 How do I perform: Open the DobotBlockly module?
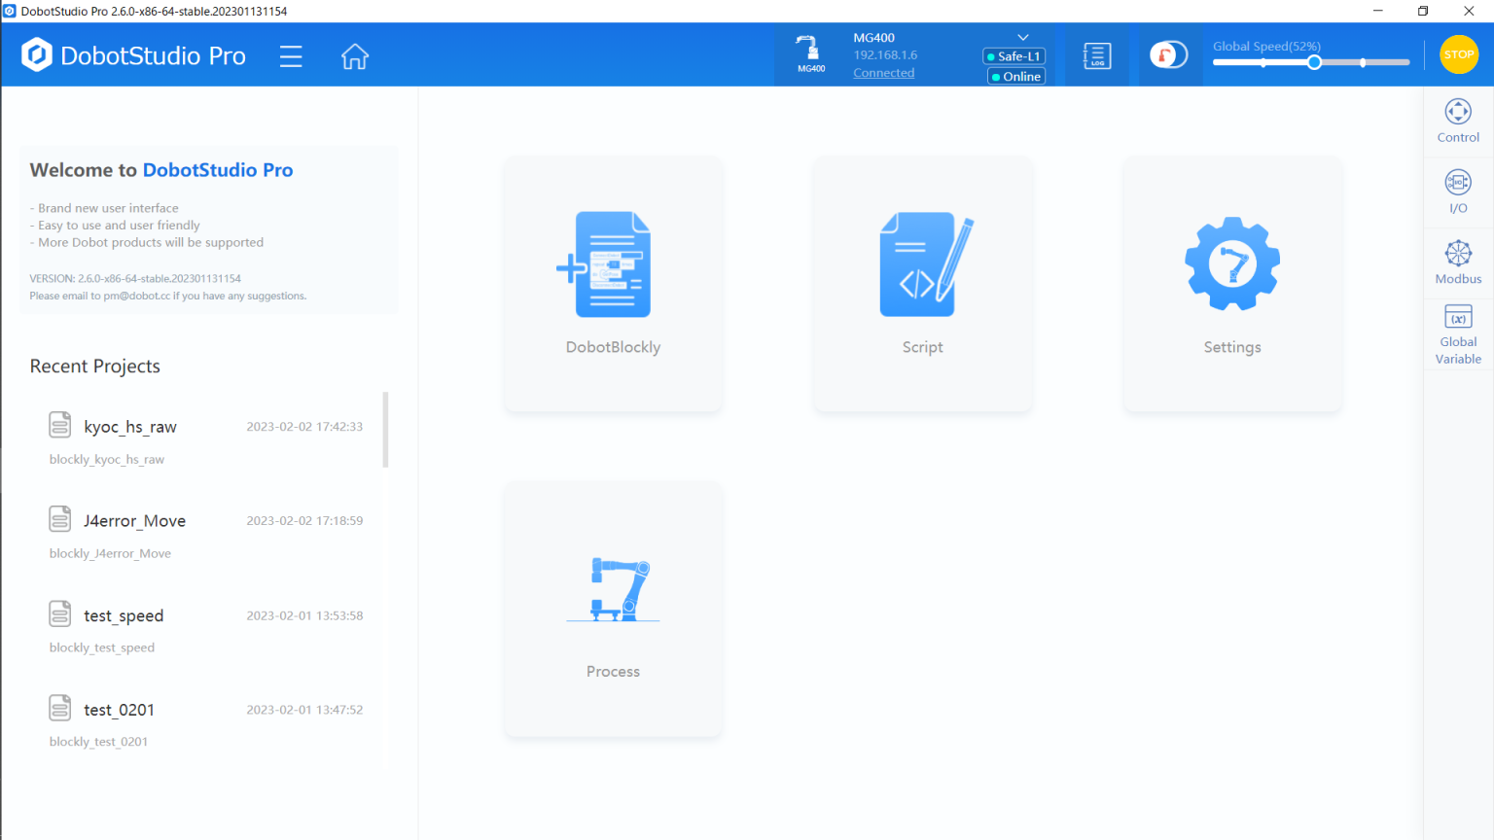point(613,283)
